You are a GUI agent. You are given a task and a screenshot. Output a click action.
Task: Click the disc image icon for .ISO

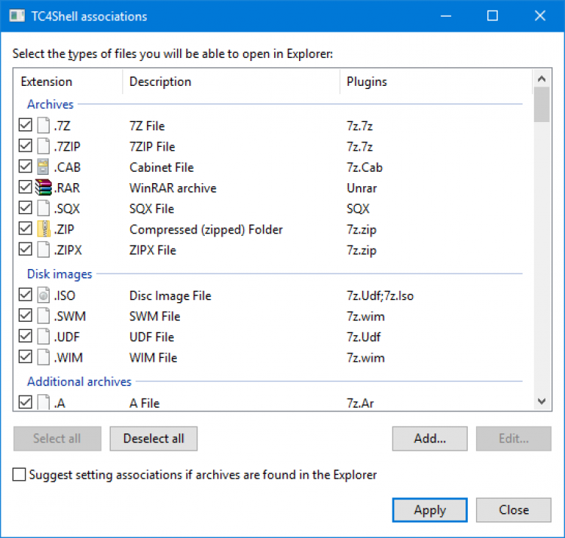click(44, 295)
